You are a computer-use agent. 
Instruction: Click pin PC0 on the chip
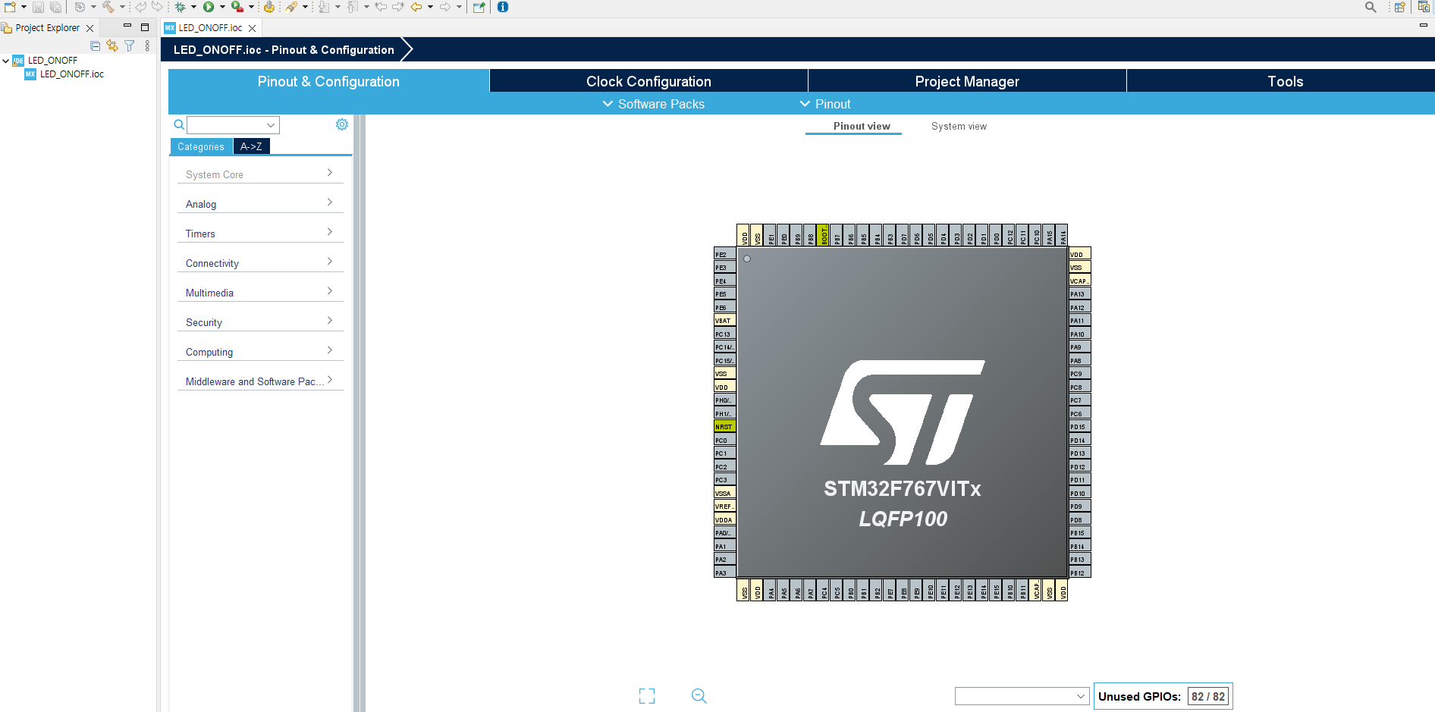click(724, 441)
